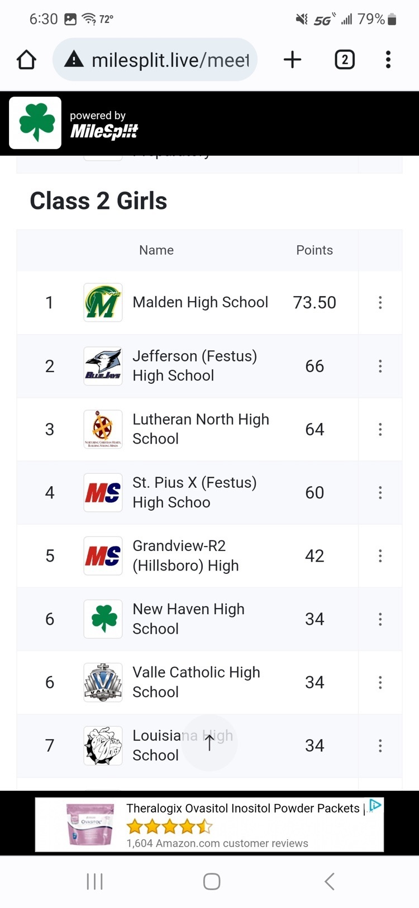Tap the AdChoices icon on the ad
This screenshot has height=908, width=419.
pyautogui.click(x=375, y=805)
